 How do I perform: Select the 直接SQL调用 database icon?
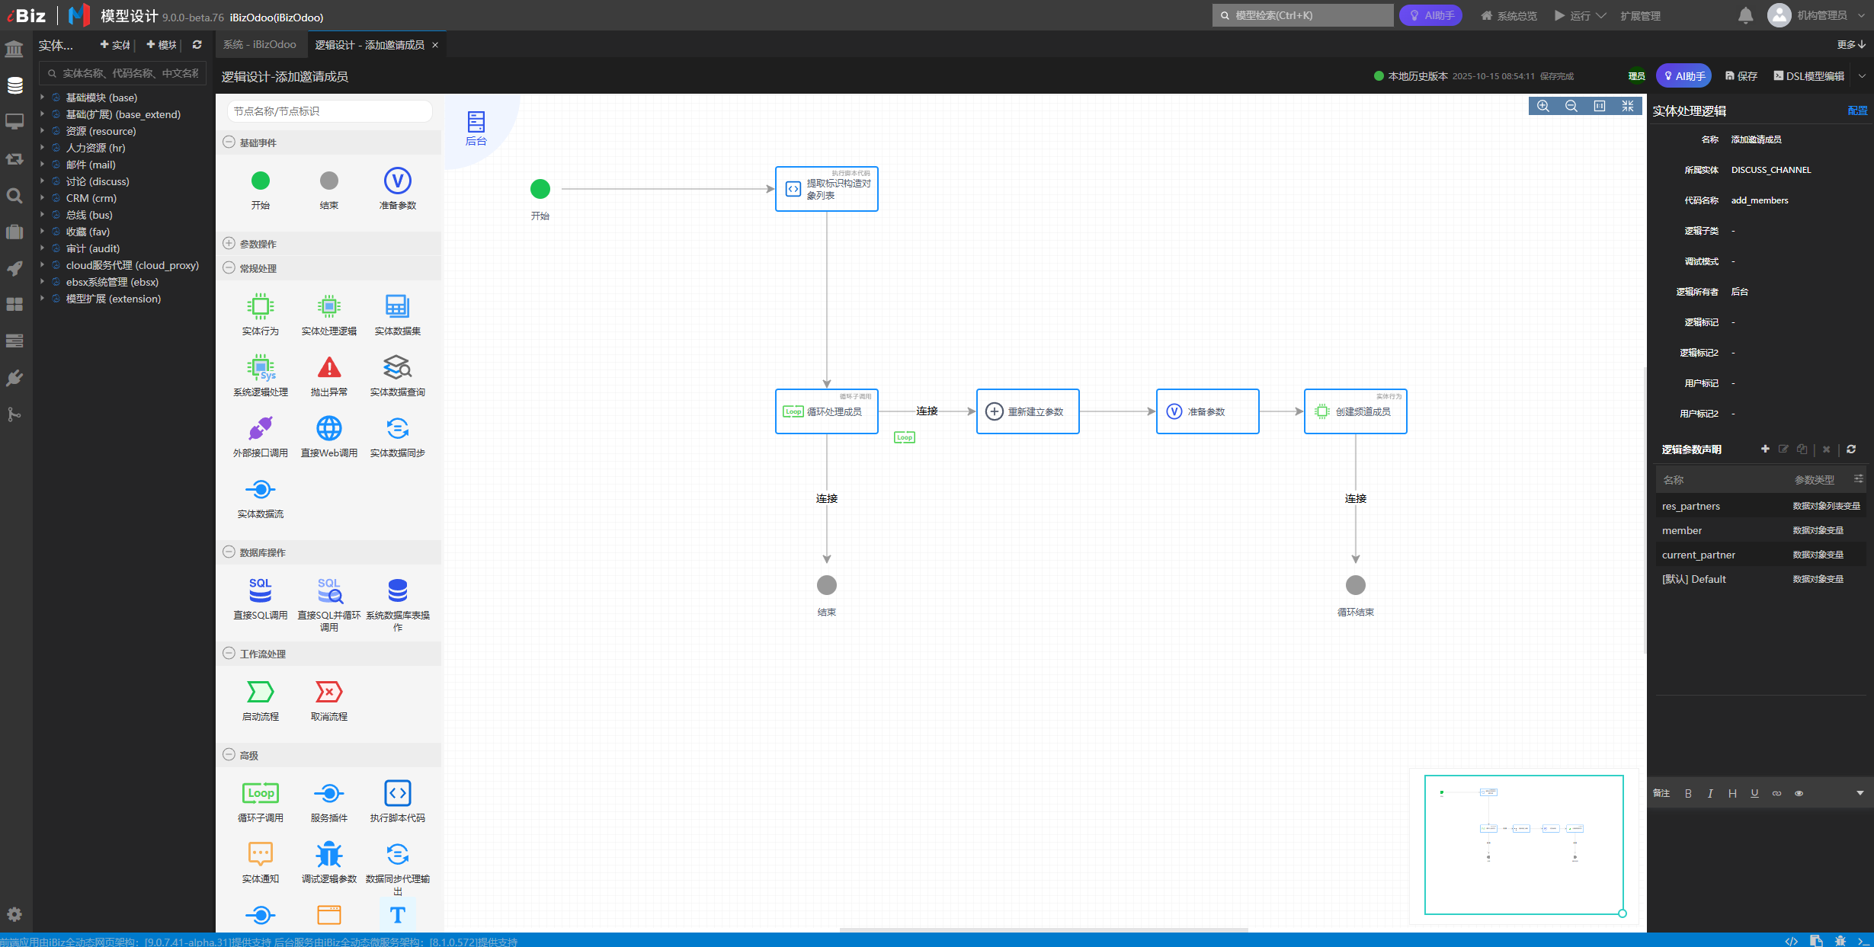pos(260,590)
